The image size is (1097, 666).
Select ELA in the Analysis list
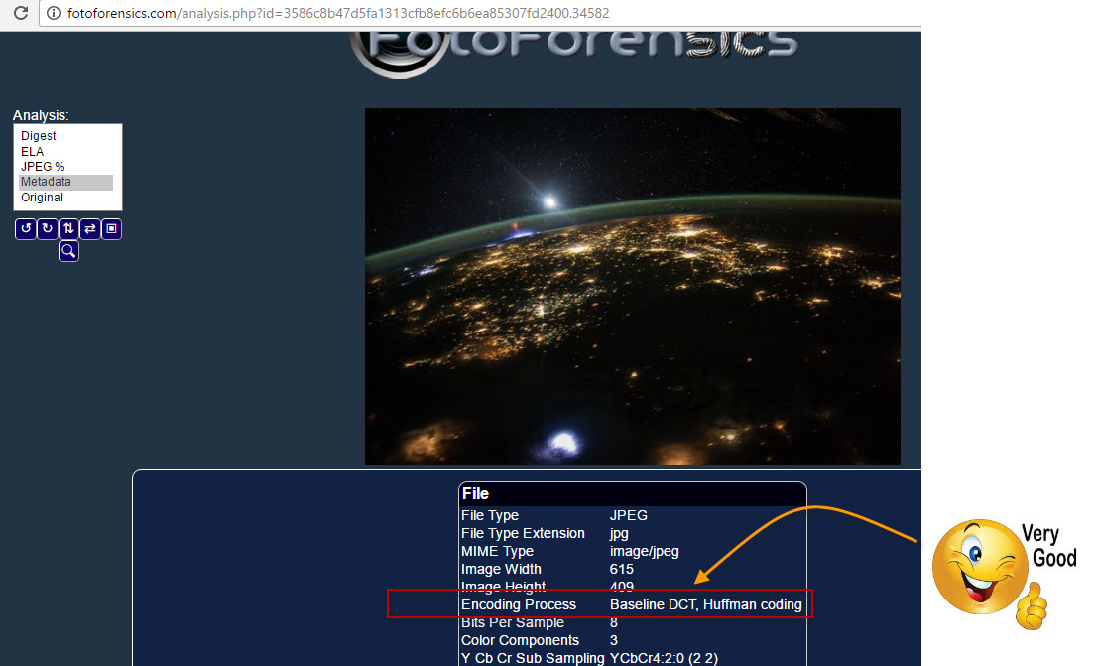coord(32,151)
